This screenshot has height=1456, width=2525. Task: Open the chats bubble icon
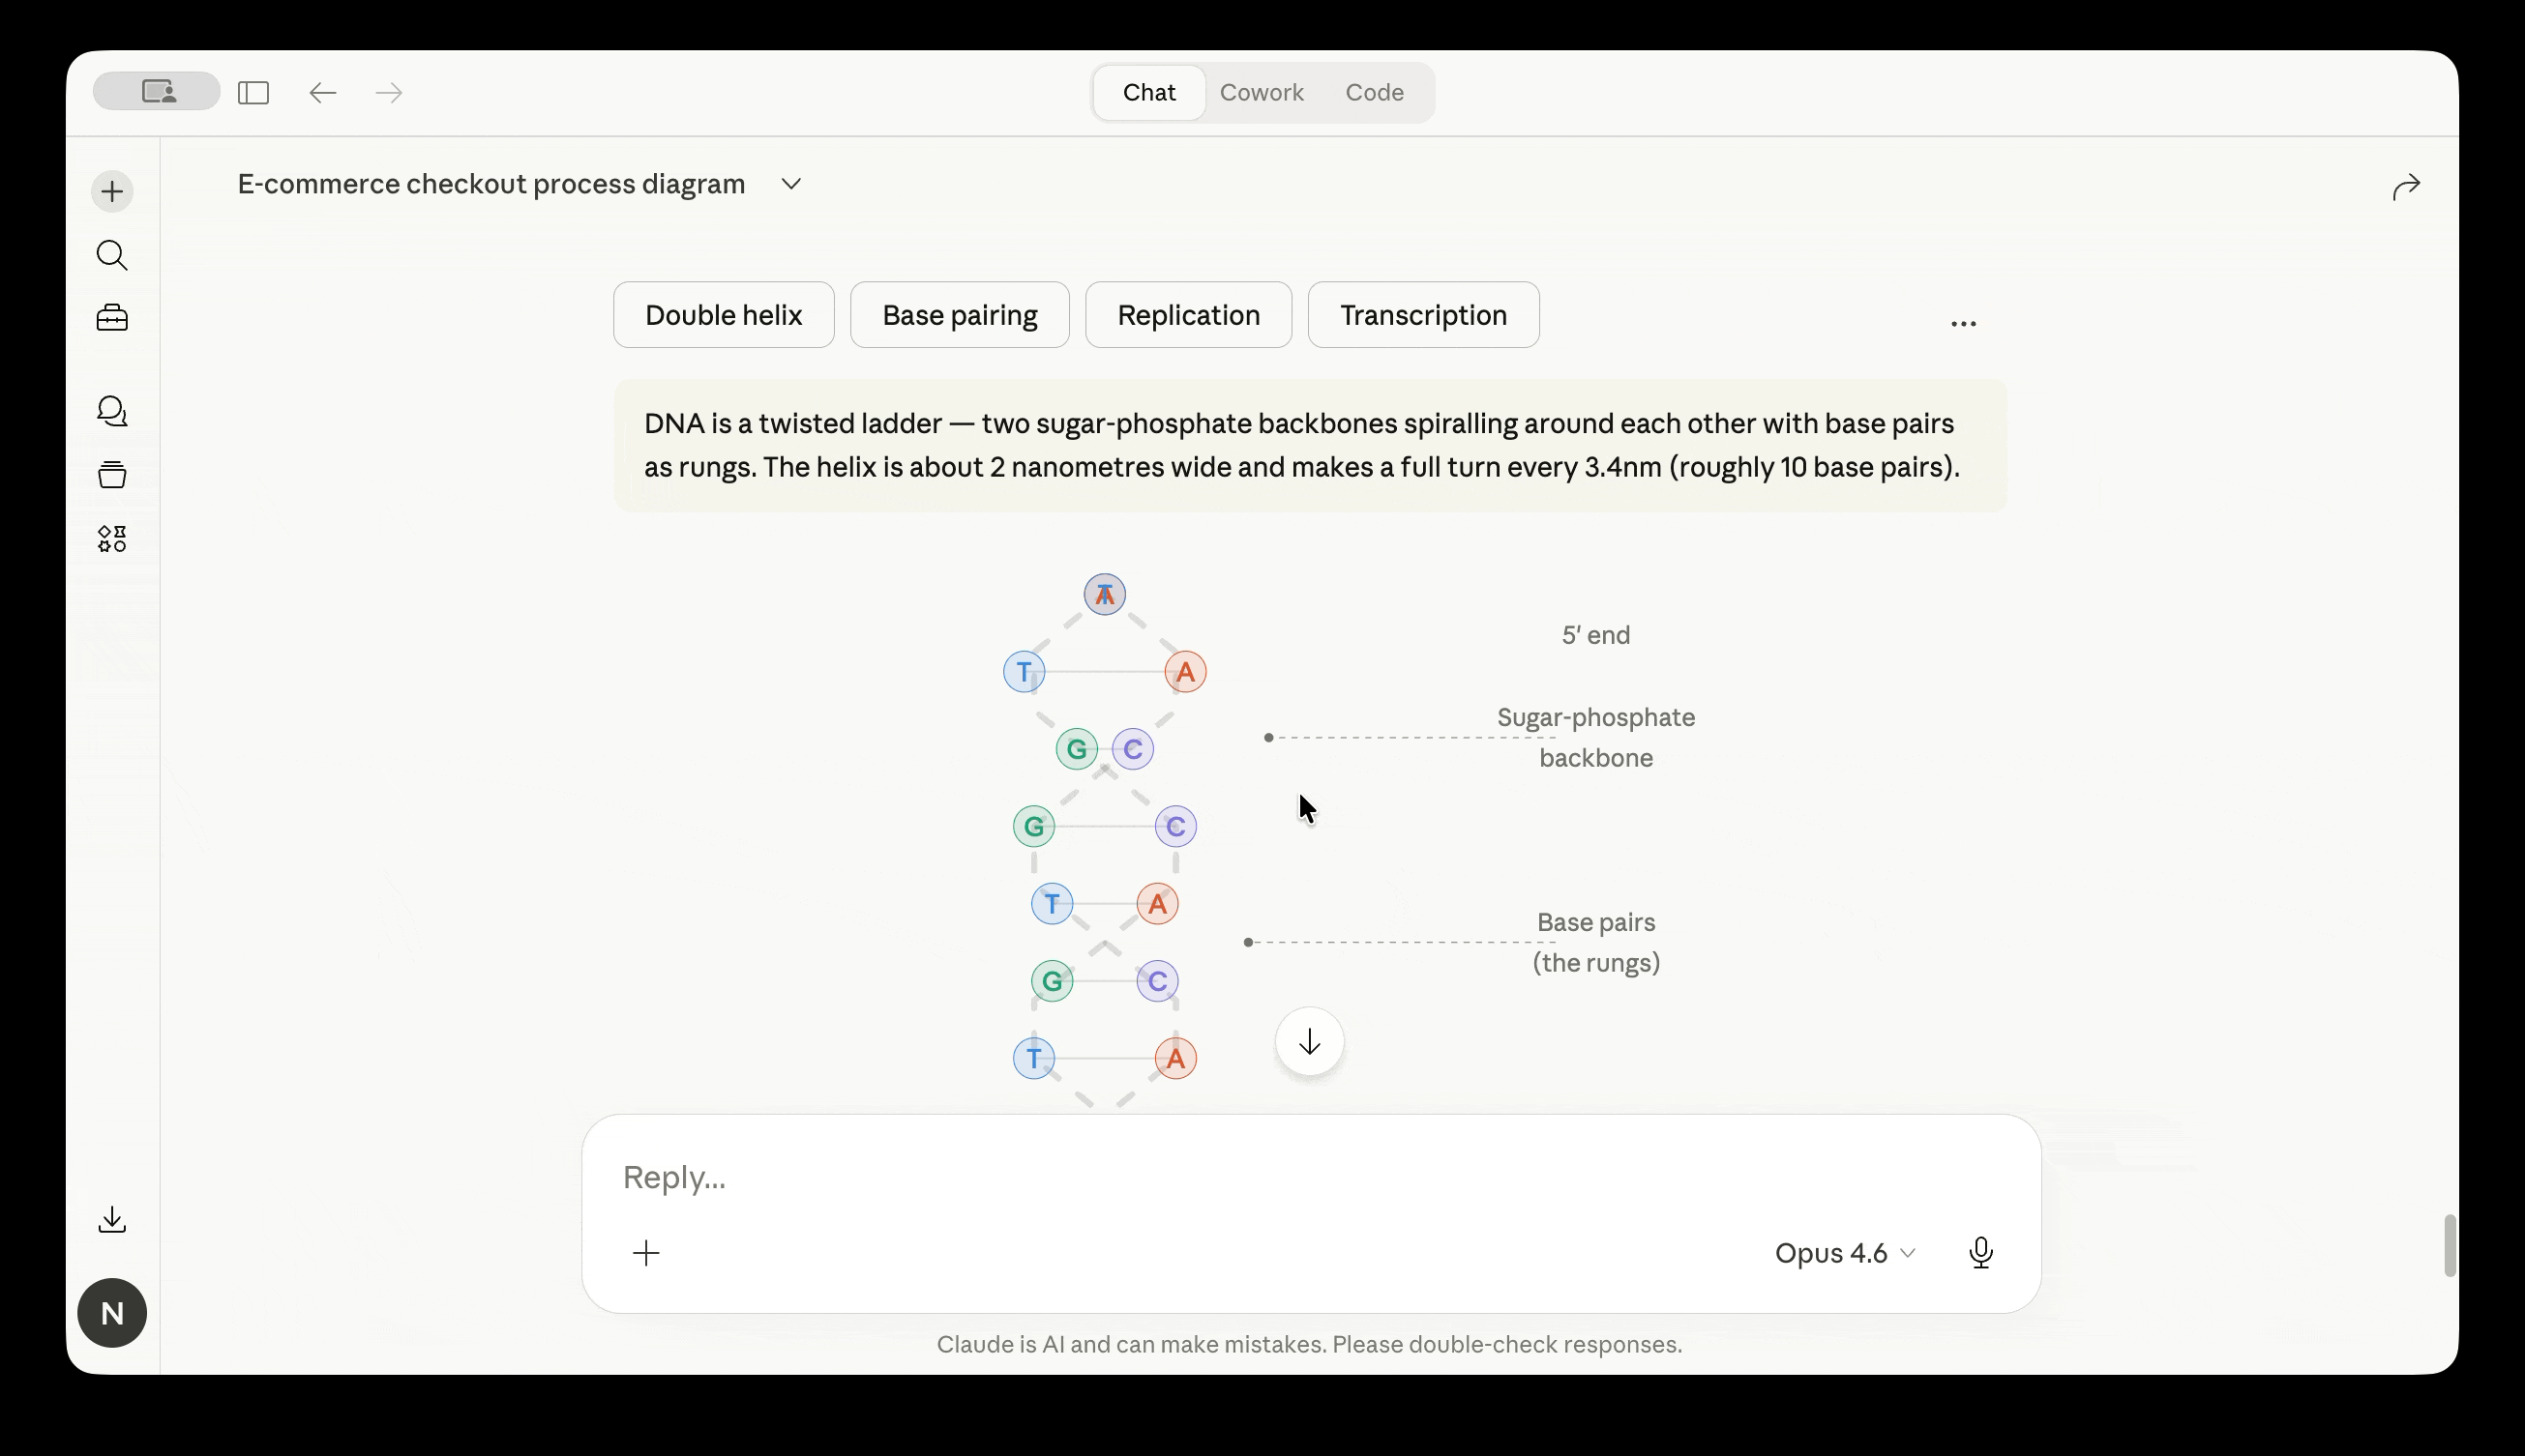[x=112, y=411]
